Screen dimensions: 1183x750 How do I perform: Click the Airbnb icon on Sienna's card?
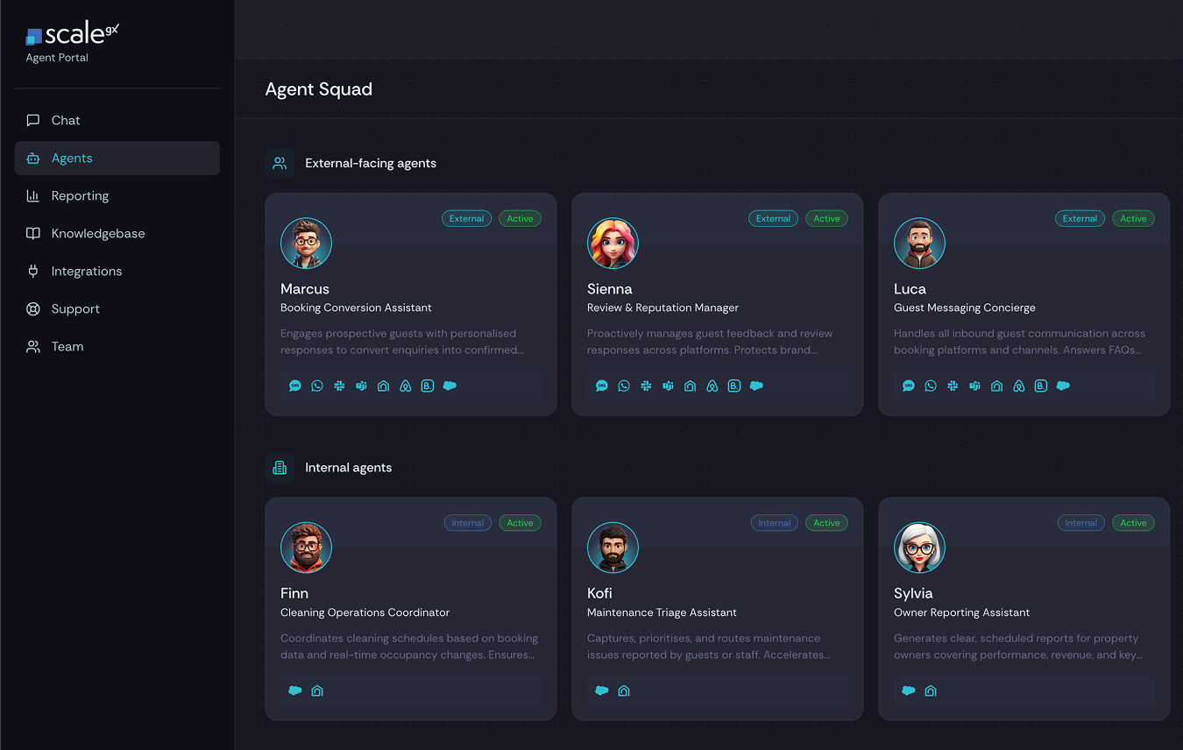(712, 386)
